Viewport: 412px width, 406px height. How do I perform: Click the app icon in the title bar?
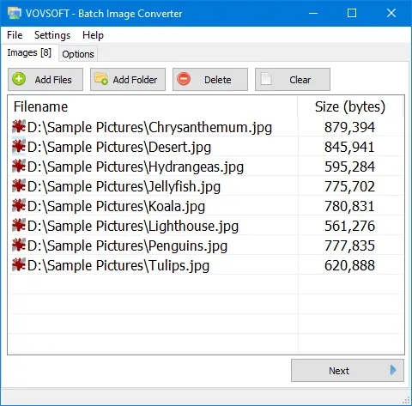pyautogui.click(x=15, y=13)
